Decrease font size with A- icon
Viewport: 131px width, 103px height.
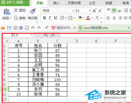(100, 11)
